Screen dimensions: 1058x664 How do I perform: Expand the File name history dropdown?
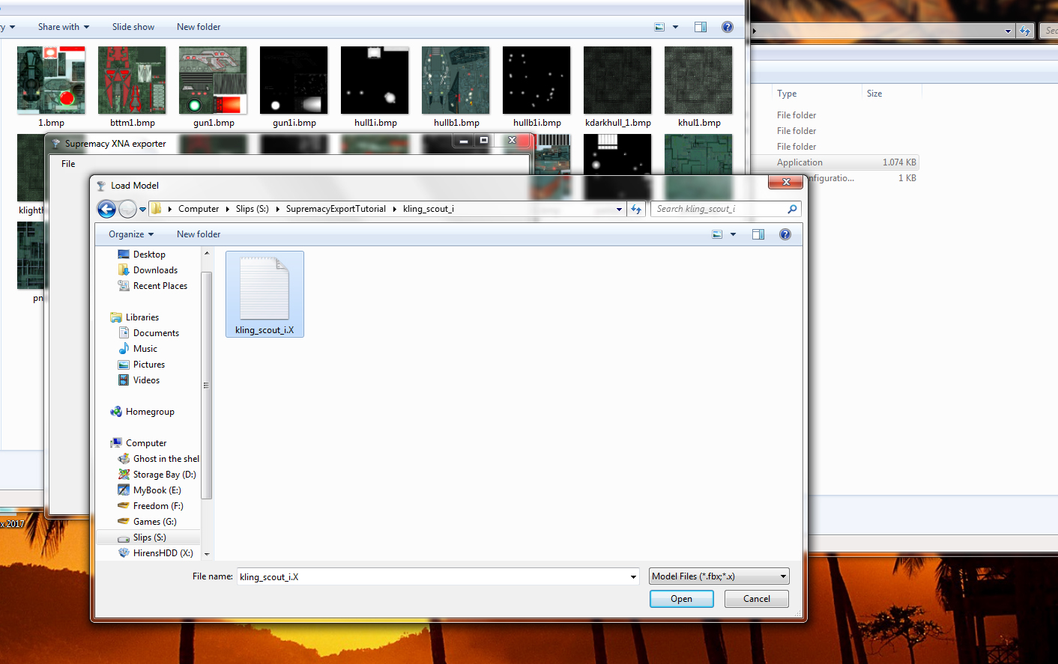[633, 577]
